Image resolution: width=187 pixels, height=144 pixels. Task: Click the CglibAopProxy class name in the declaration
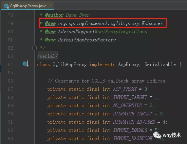pyautogui.click(x=70, y=64)
